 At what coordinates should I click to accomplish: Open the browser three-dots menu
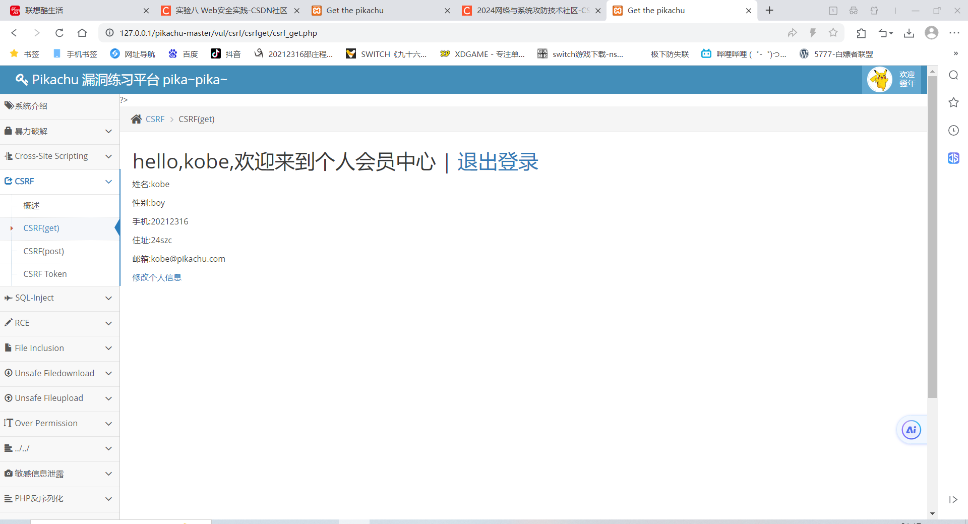(x=954, y=33)
